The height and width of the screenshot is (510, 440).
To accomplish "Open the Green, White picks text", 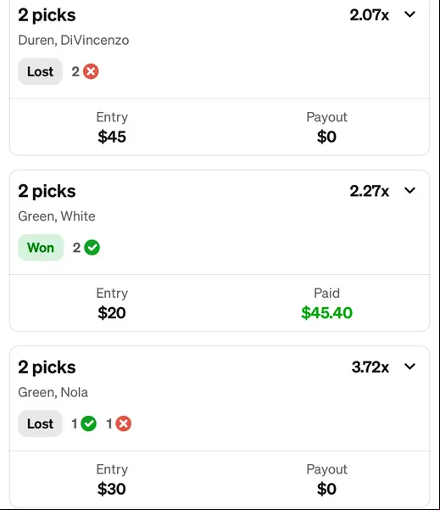I will (57, 216).
